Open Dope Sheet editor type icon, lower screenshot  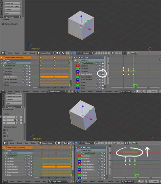5,181
